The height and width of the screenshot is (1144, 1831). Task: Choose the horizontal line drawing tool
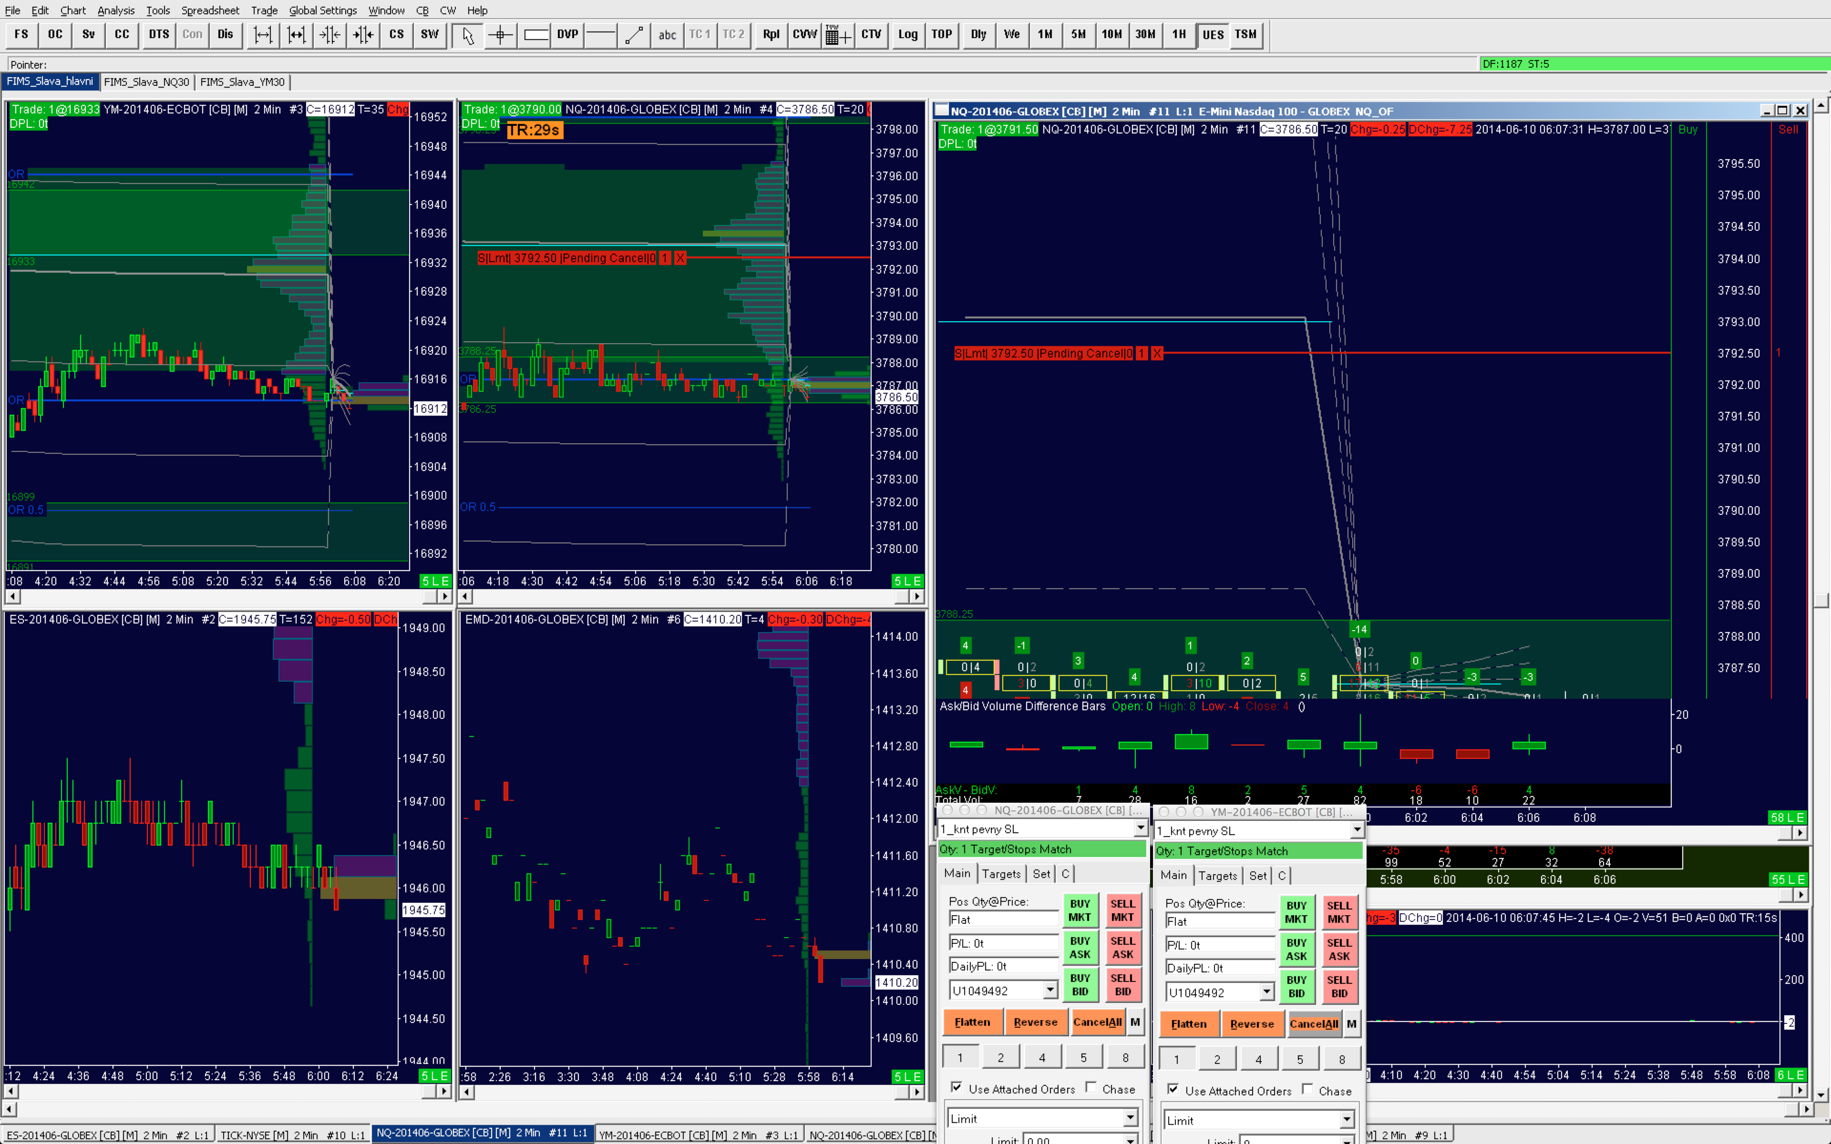click(600, 35)
